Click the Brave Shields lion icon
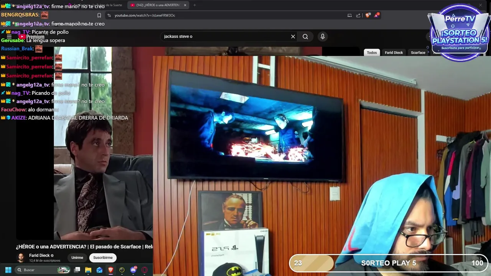The image size is (491, 276). coord(367,15)
